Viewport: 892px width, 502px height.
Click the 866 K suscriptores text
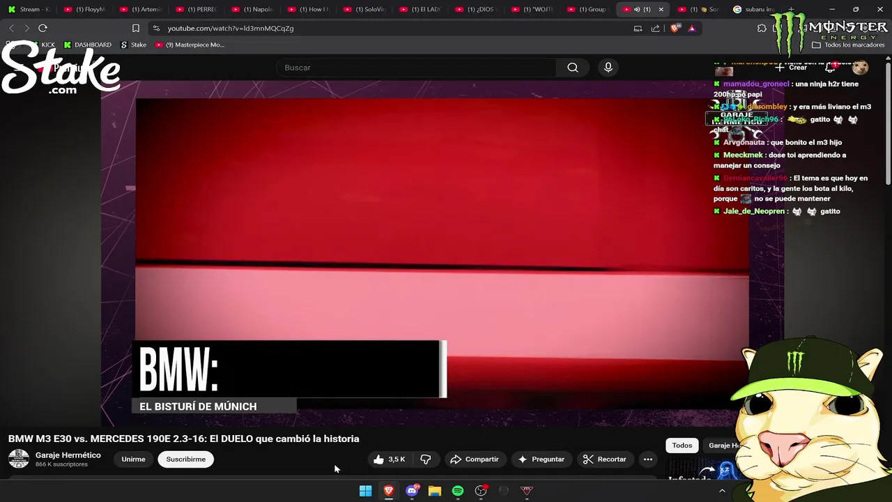61,464
